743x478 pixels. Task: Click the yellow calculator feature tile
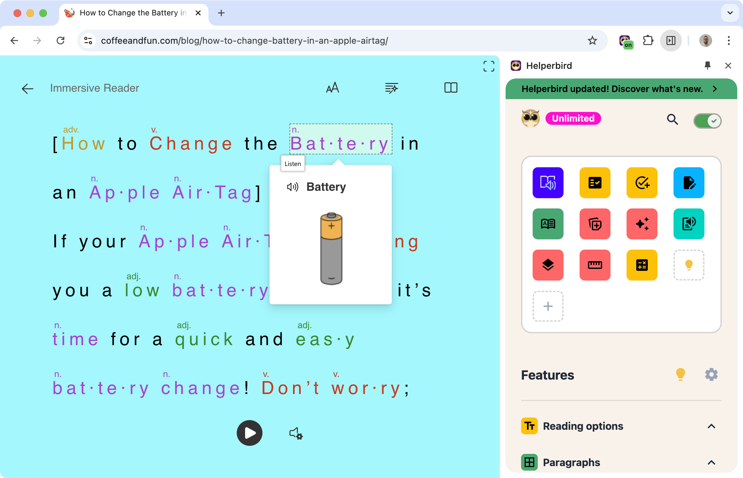point(642,265)
